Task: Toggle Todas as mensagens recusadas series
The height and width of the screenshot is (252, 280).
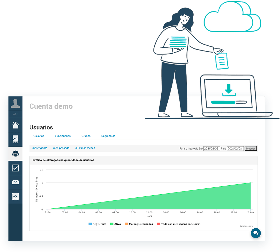Action: coord(178,224)
